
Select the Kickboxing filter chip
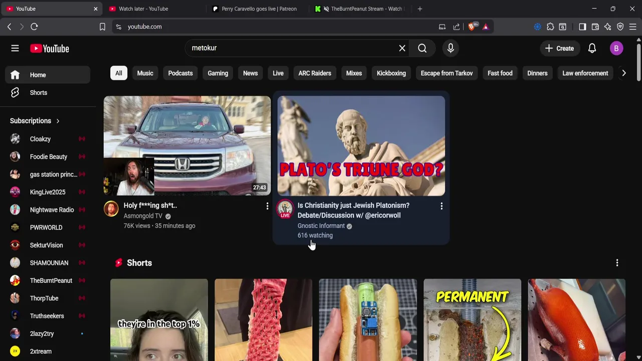(391, 73)
